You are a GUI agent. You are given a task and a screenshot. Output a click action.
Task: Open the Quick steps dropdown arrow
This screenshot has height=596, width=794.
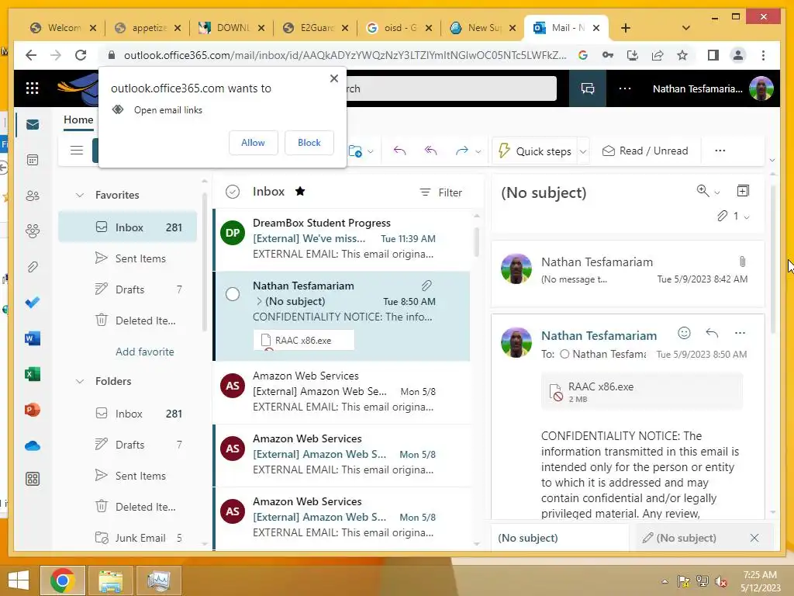(583, 151)
